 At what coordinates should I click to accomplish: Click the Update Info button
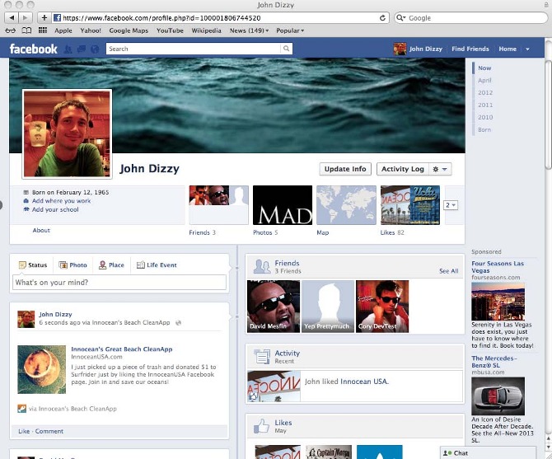(x=345, y=169)
